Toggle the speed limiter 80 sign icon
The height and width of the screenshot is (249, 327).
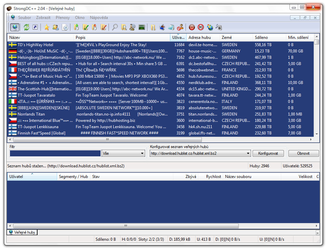pyautogui.click(x=201, y=27)
